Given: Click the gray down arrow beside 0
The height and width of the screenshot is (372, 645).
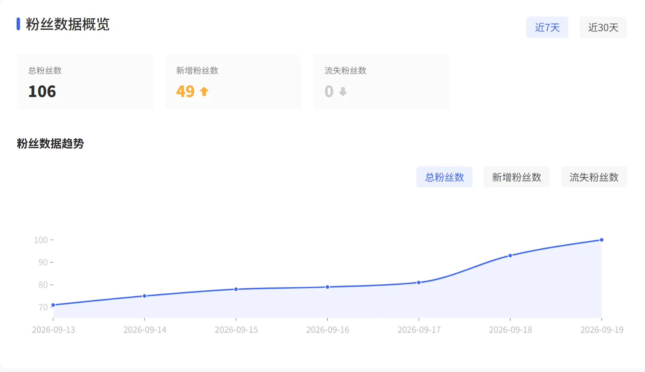Looking at the screenshot, I should tap(343, 92).
